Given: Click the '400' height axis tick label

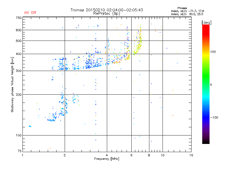Looking at the screenshot, I should click(19, 54).
